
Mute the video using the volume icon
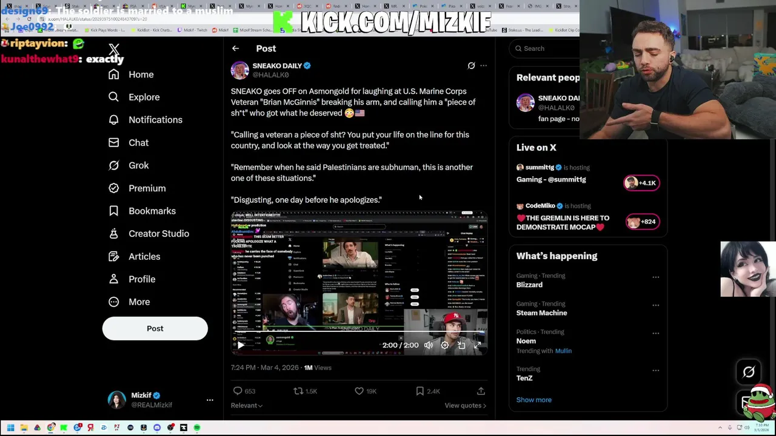pos(429,345)
